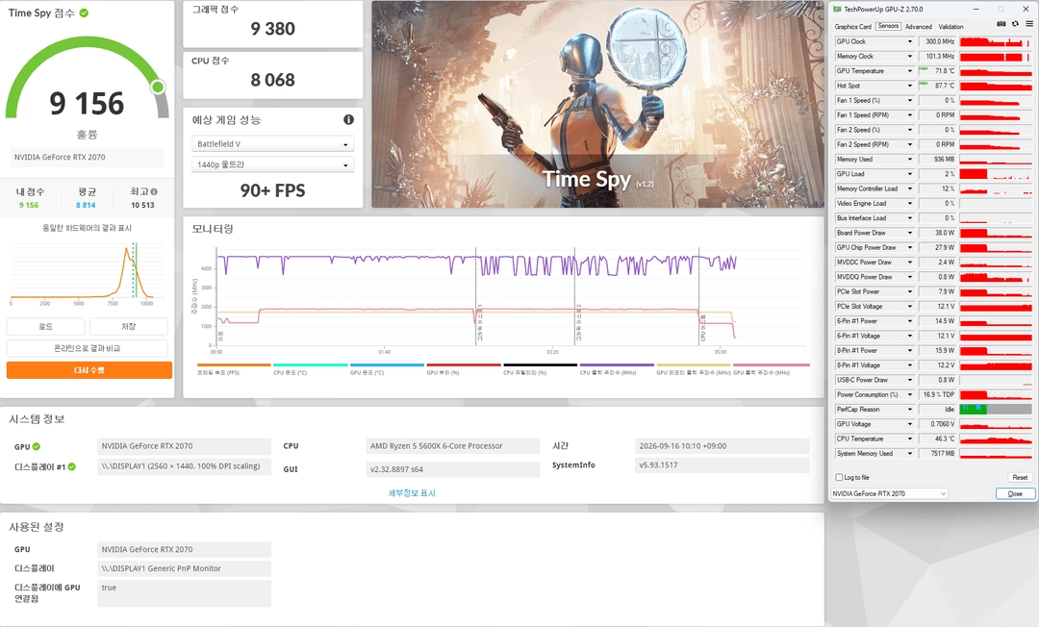Open 1440p Ultra resolution dropdown

273,164
